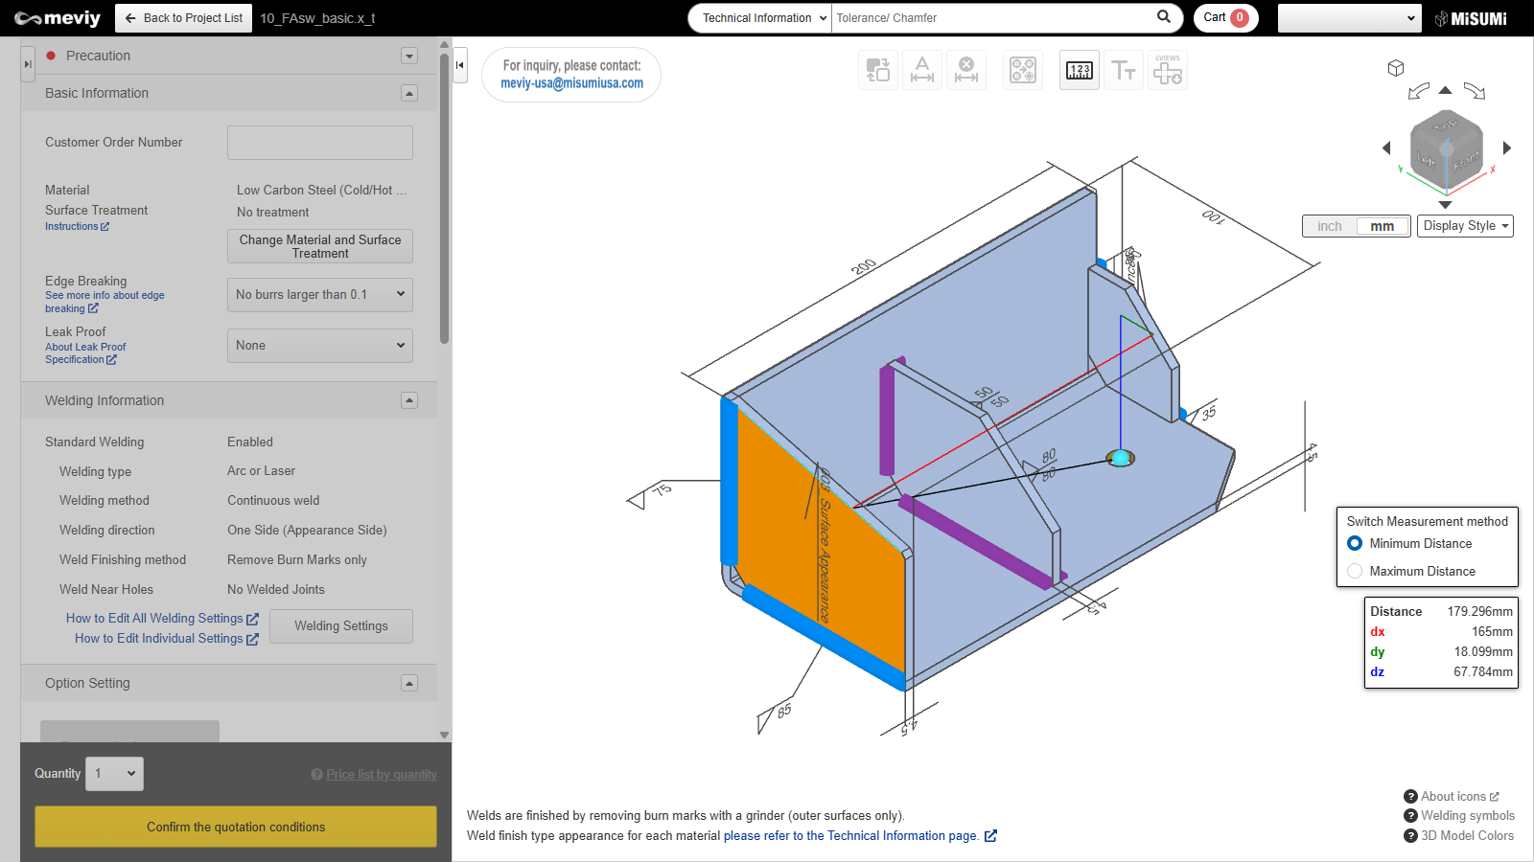The width and height of the screenshot is (1534, 862).
Task: Click the measurement ruler tool icon
Action: click(1080, 71)
